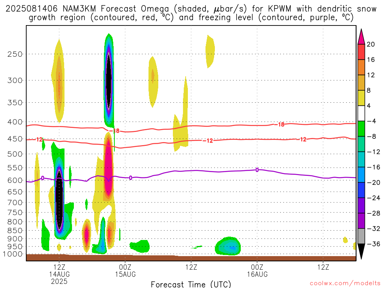This screenshot has height=288, width=384.
Task: Click the 500 pressure level label
Action: 15,154
